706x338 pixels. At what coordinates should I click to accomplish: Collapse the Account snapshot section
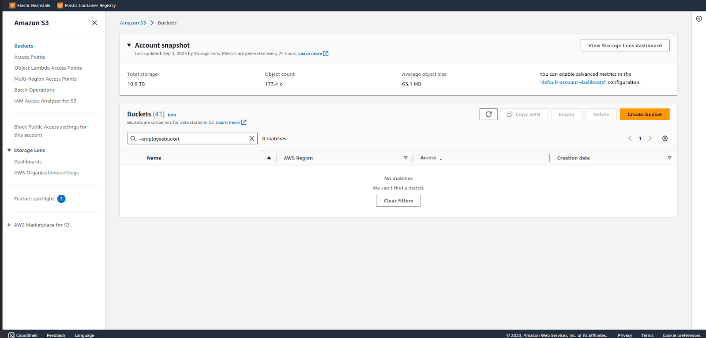click(129, 45)
